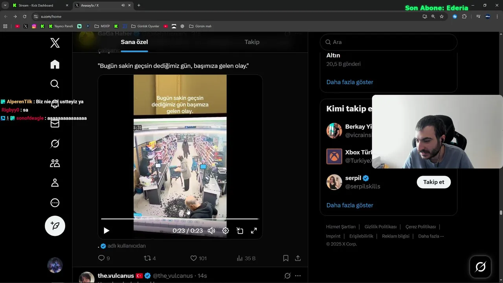The image size is (503, 283).
Task: Show more accounts to follow
Action: point(350,205)
